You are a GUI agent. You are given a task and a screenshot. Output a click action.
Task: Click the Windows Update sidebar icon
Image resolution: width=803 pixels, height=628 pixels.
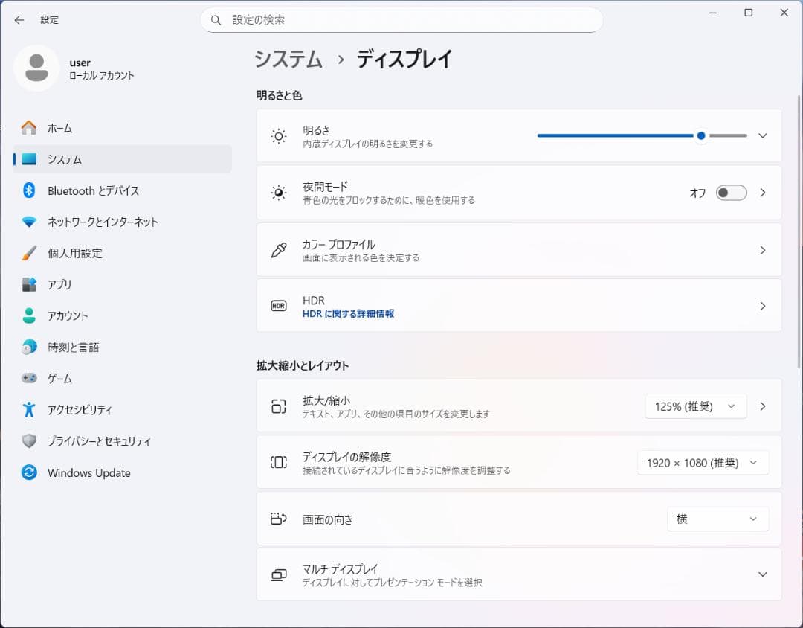pyautogui.click(x=28, y=472)
